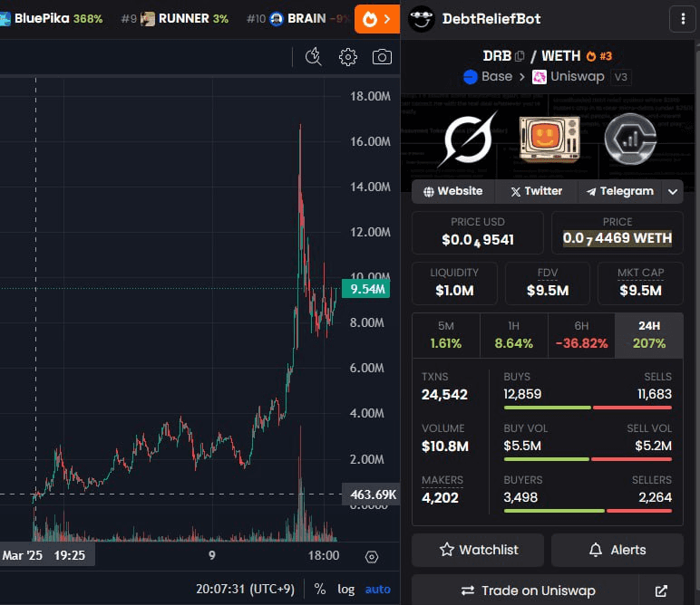Open the three-dot options menu
The width and height of the screenshot is (700, 605).
point(681,18)
